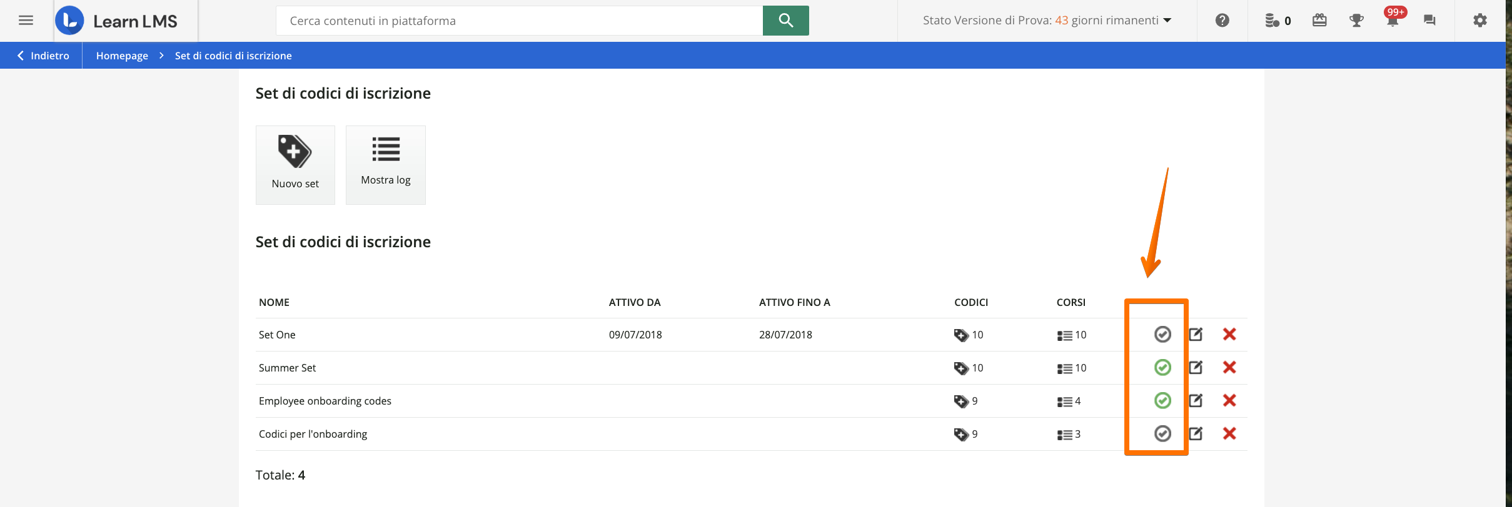This screenshot has height=507, width=1512.
Task: Open the chat messages icon
Action: (x=1429, y=21)
